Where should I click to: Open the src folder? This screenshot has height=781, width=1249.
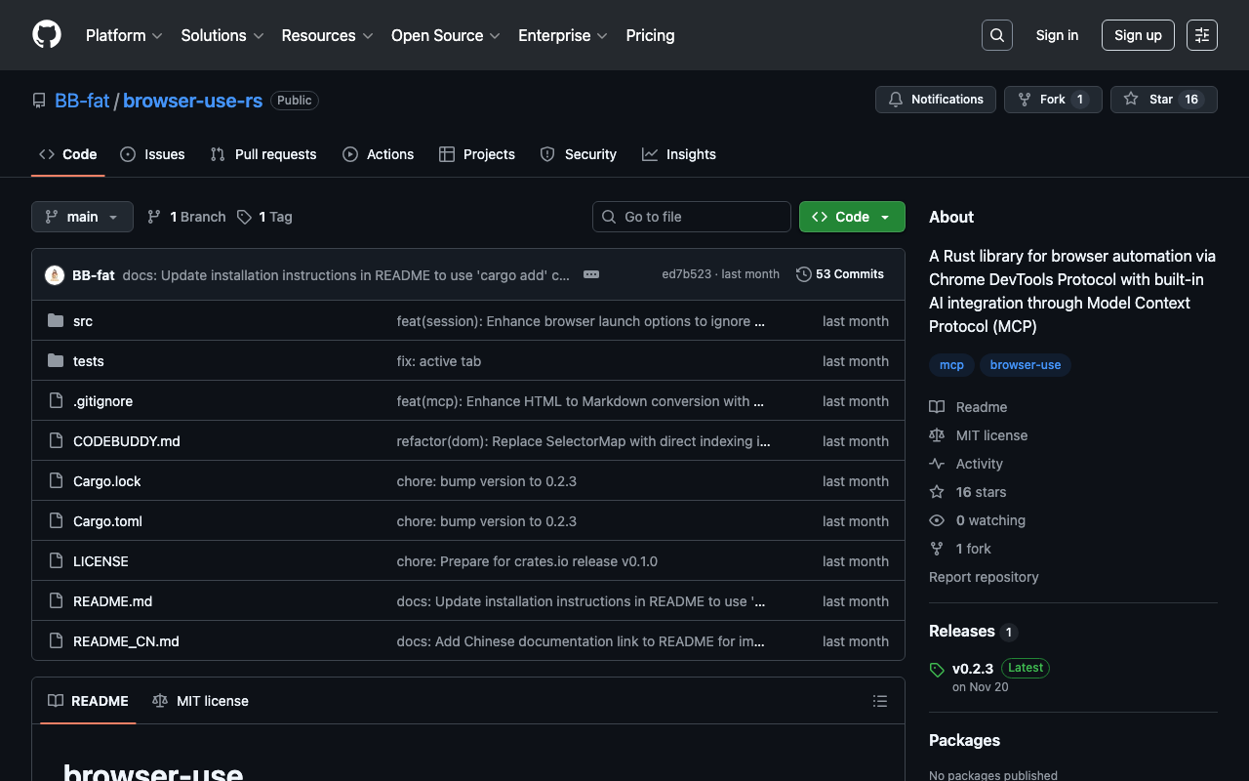point(83,321)
